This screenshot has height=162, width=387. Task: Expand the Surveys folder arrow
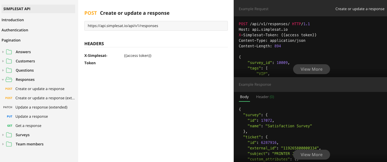(x=3, y=135)
